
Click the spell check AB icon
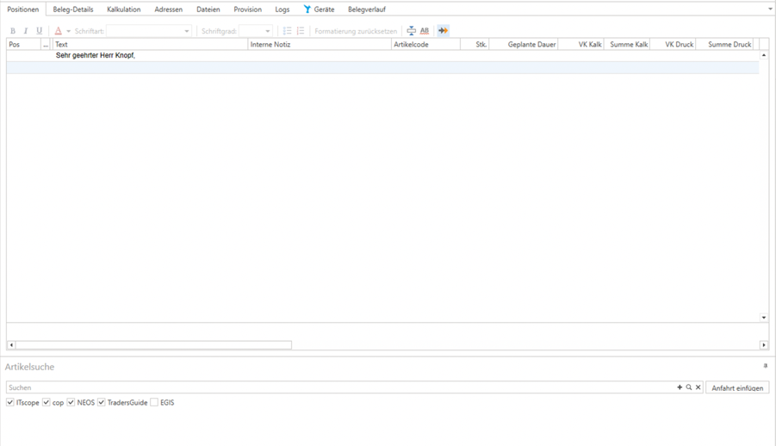(425, 31)
